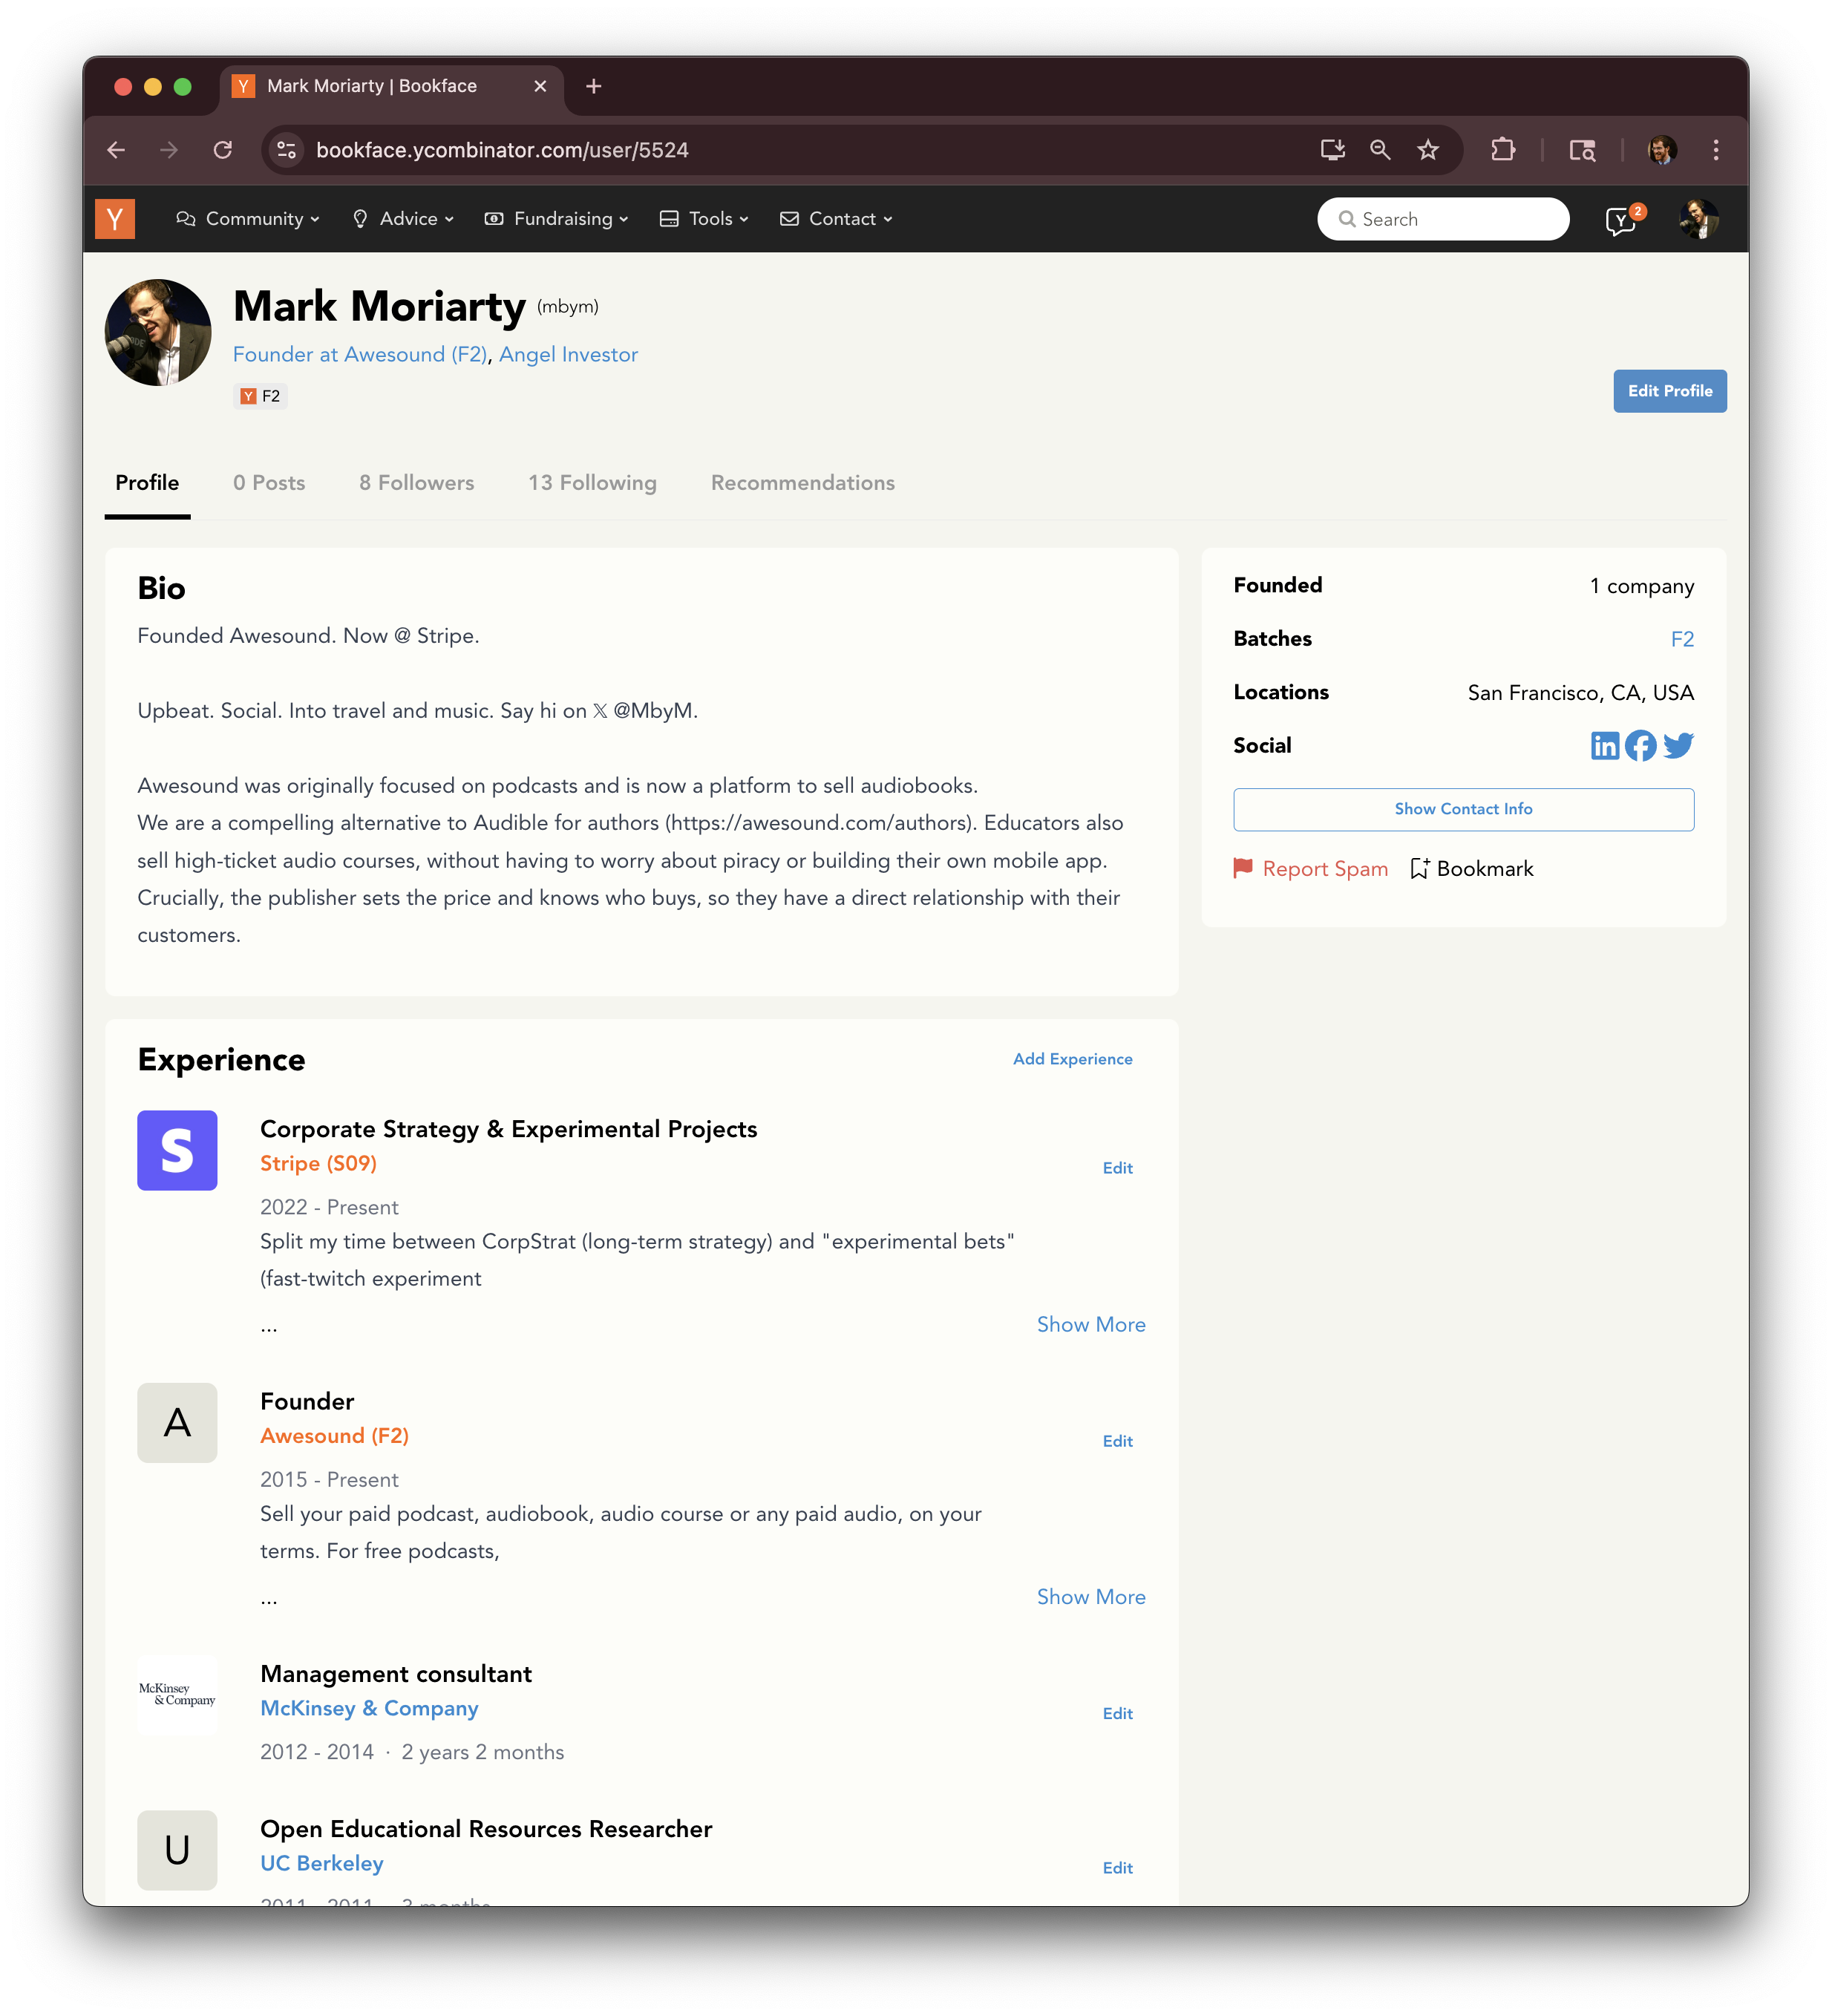Toggle Bookmark for this profile

point(1471,868)
